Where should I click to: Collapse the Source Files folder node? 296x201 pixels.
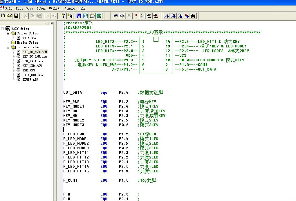[x=8, y=33]
